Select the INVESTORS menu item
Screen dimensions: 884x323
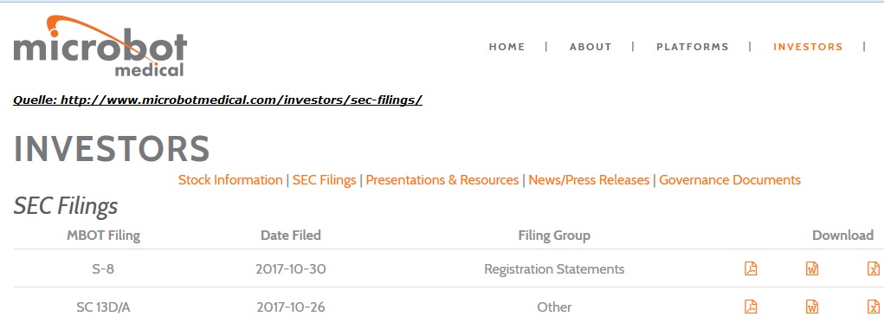[808, 47]
